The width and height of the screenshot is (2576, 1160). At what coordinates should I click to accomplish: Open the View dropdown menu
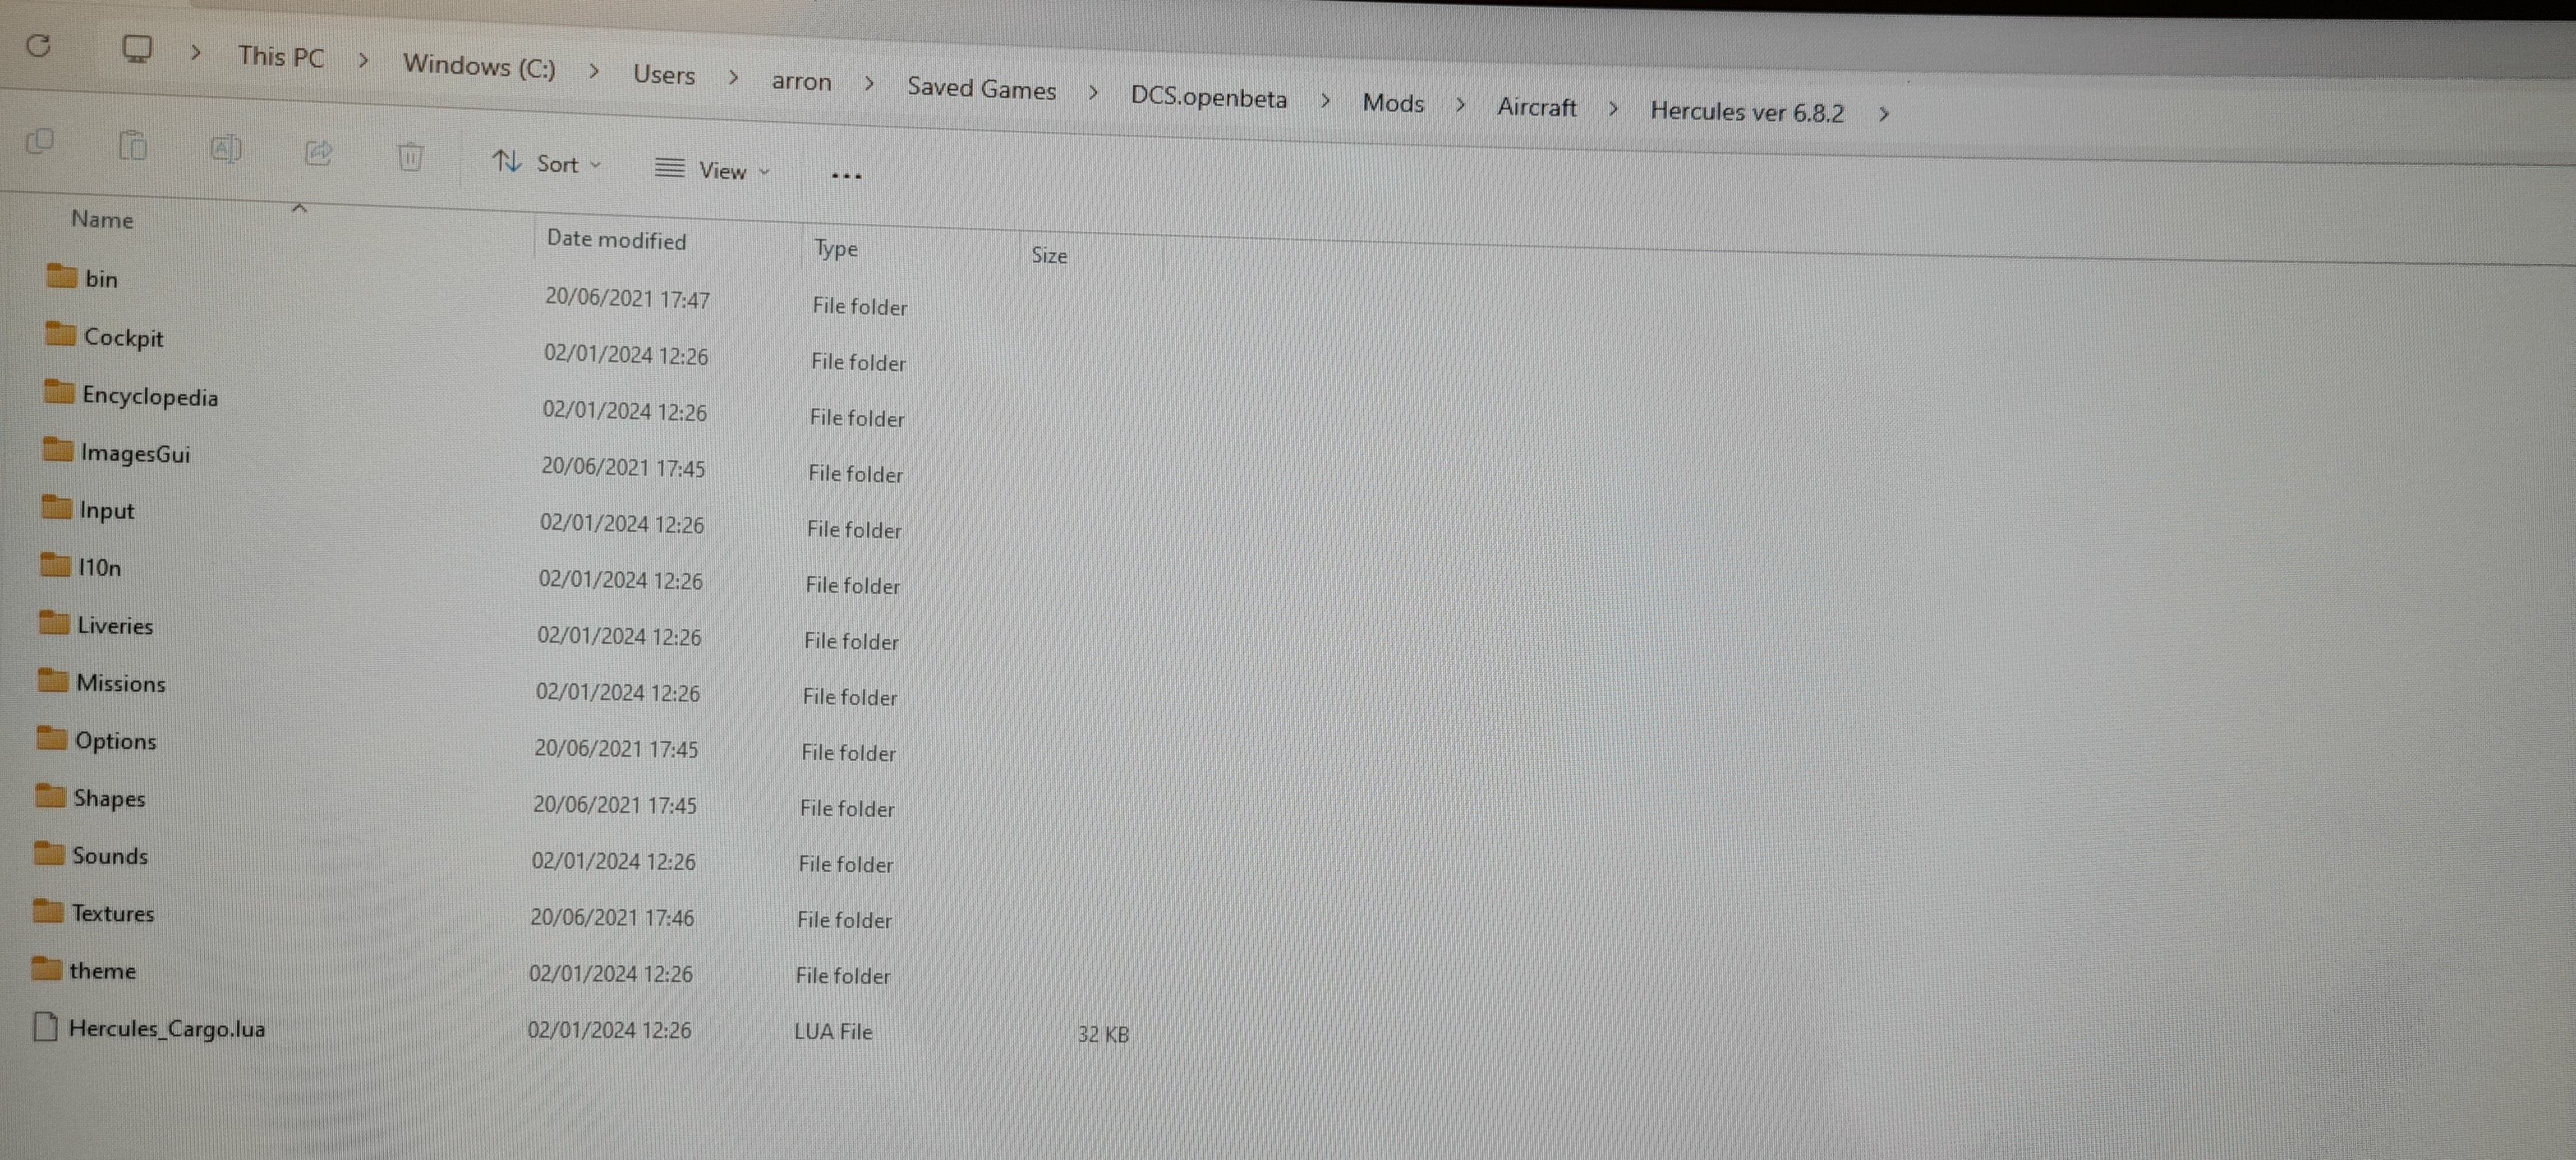click(x=712, y=170)
